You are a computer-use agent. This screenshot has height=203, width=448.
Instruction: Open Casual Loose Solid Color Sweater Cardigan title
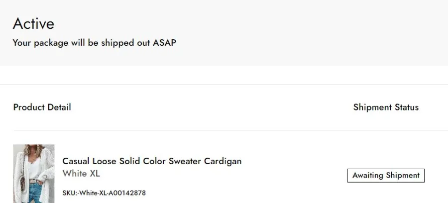152,161
